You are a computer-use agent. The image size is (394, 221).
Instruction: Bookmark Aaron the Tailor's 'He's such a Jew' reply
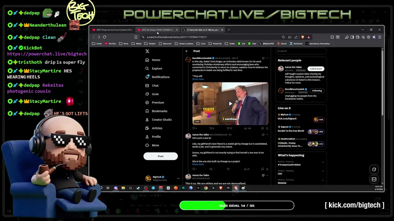(x=262, y=169)
